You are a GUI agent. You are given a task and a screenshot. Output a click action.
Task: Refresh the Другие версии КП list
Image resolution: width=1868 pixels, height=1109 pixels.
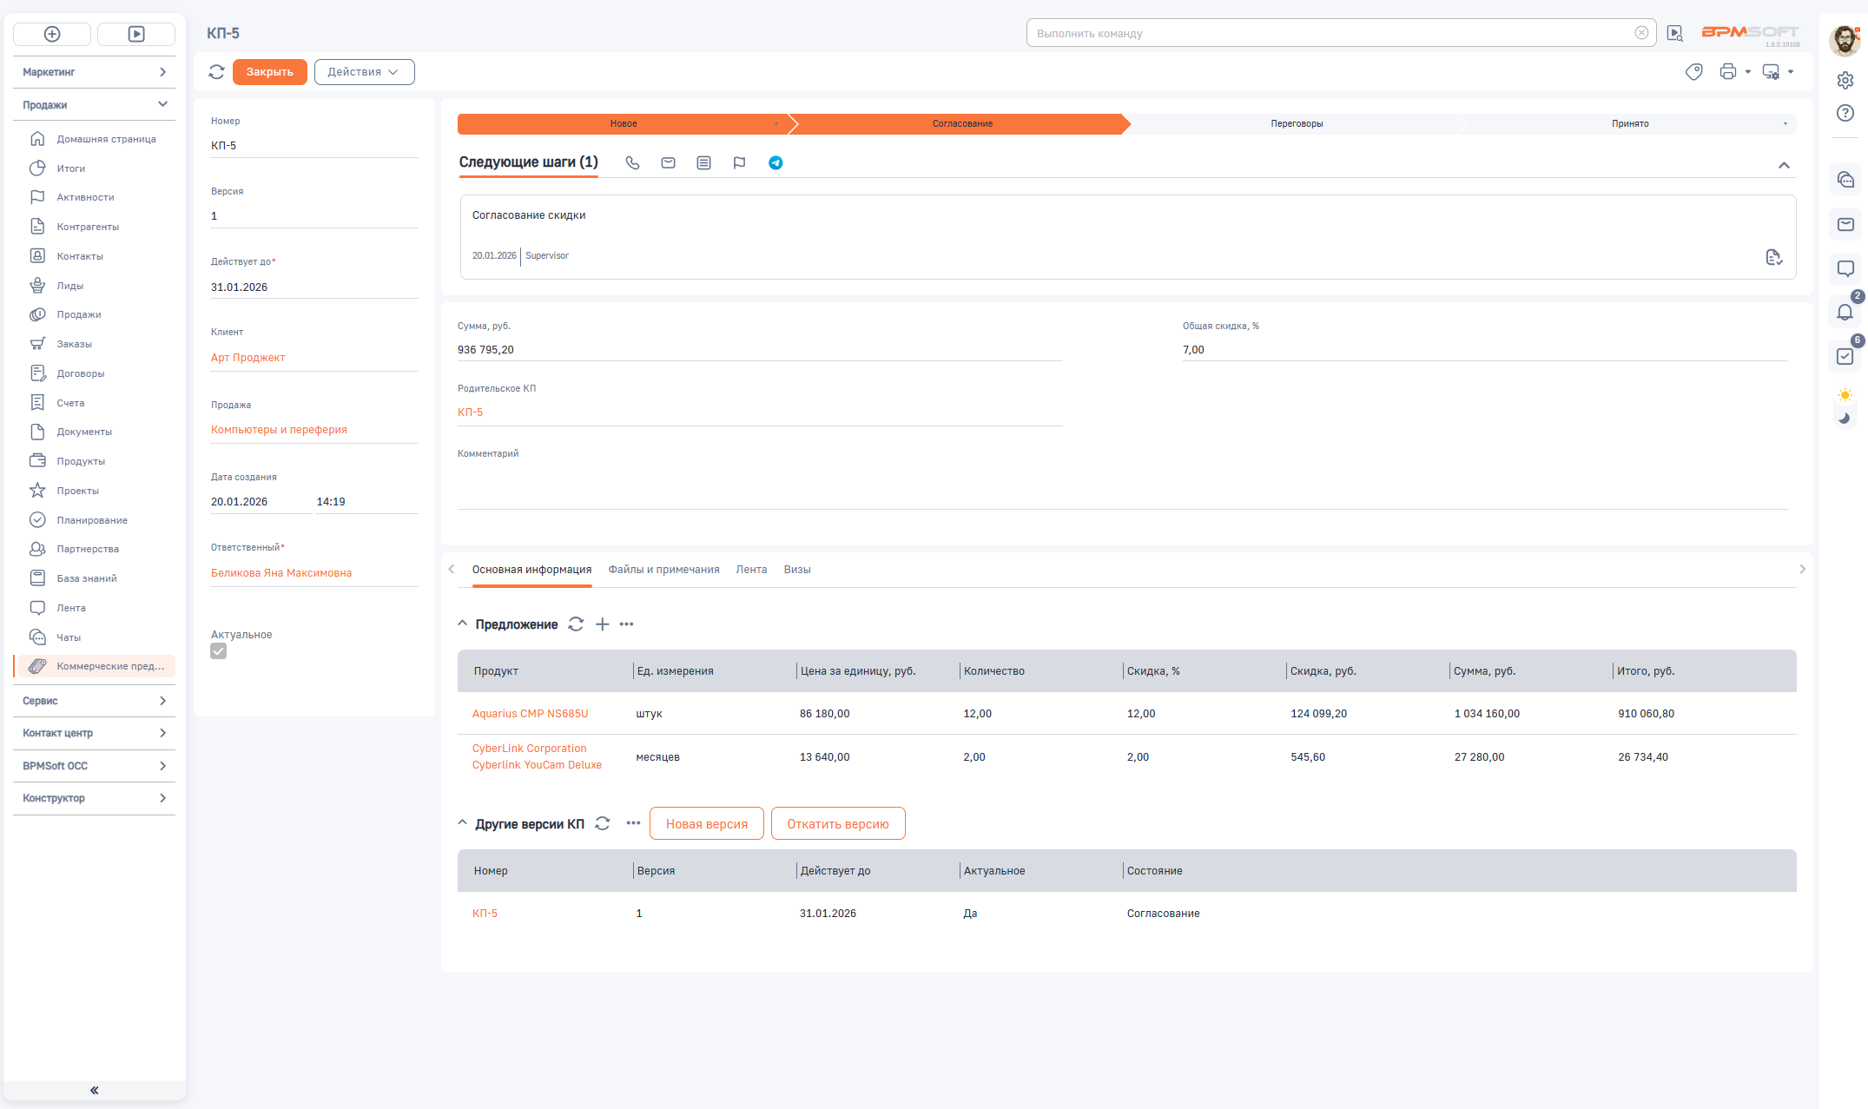point(603,823)
